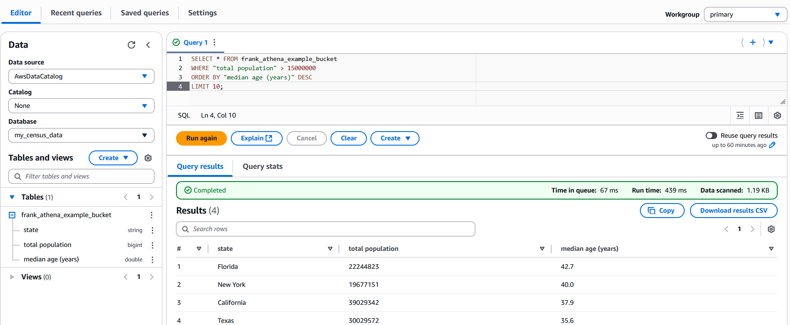Image resolution: width=790 pixels, height=325 pixels.
Task: Copy the query results
Action: point(662,211)
